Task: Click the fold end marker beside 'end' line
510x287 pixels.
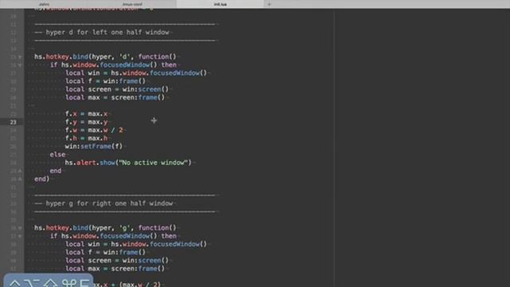Action: click(x=20, y=171)
